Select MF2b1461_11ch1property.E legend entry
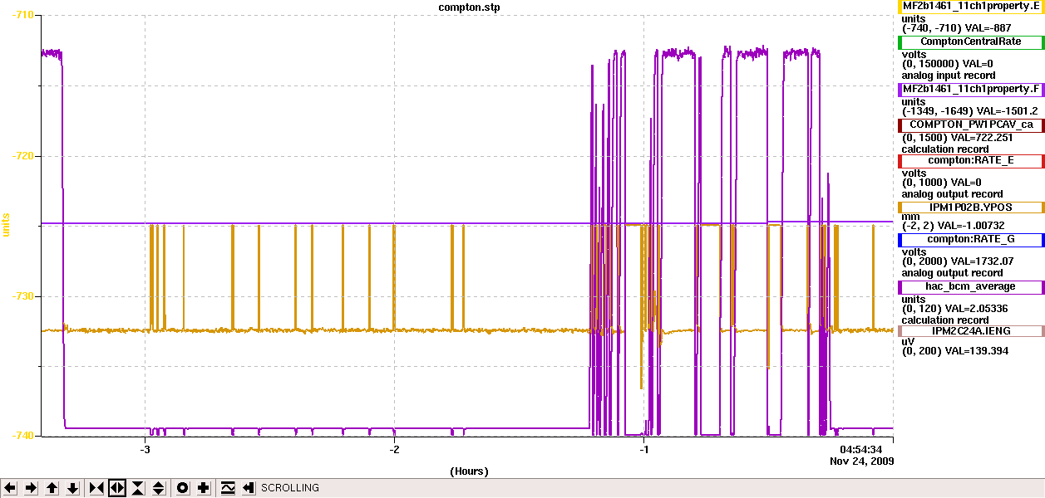 click(972, 6)
